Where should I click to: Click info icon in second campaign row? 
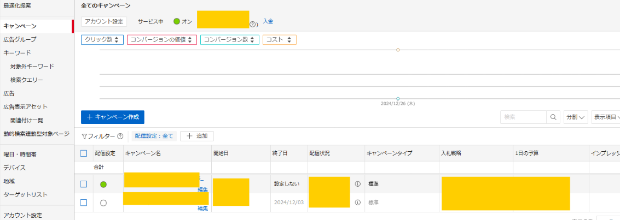[x=358, y=203]
